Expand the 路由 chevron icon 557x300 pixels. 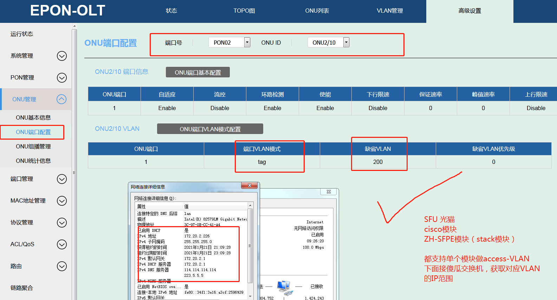[62, 266]
